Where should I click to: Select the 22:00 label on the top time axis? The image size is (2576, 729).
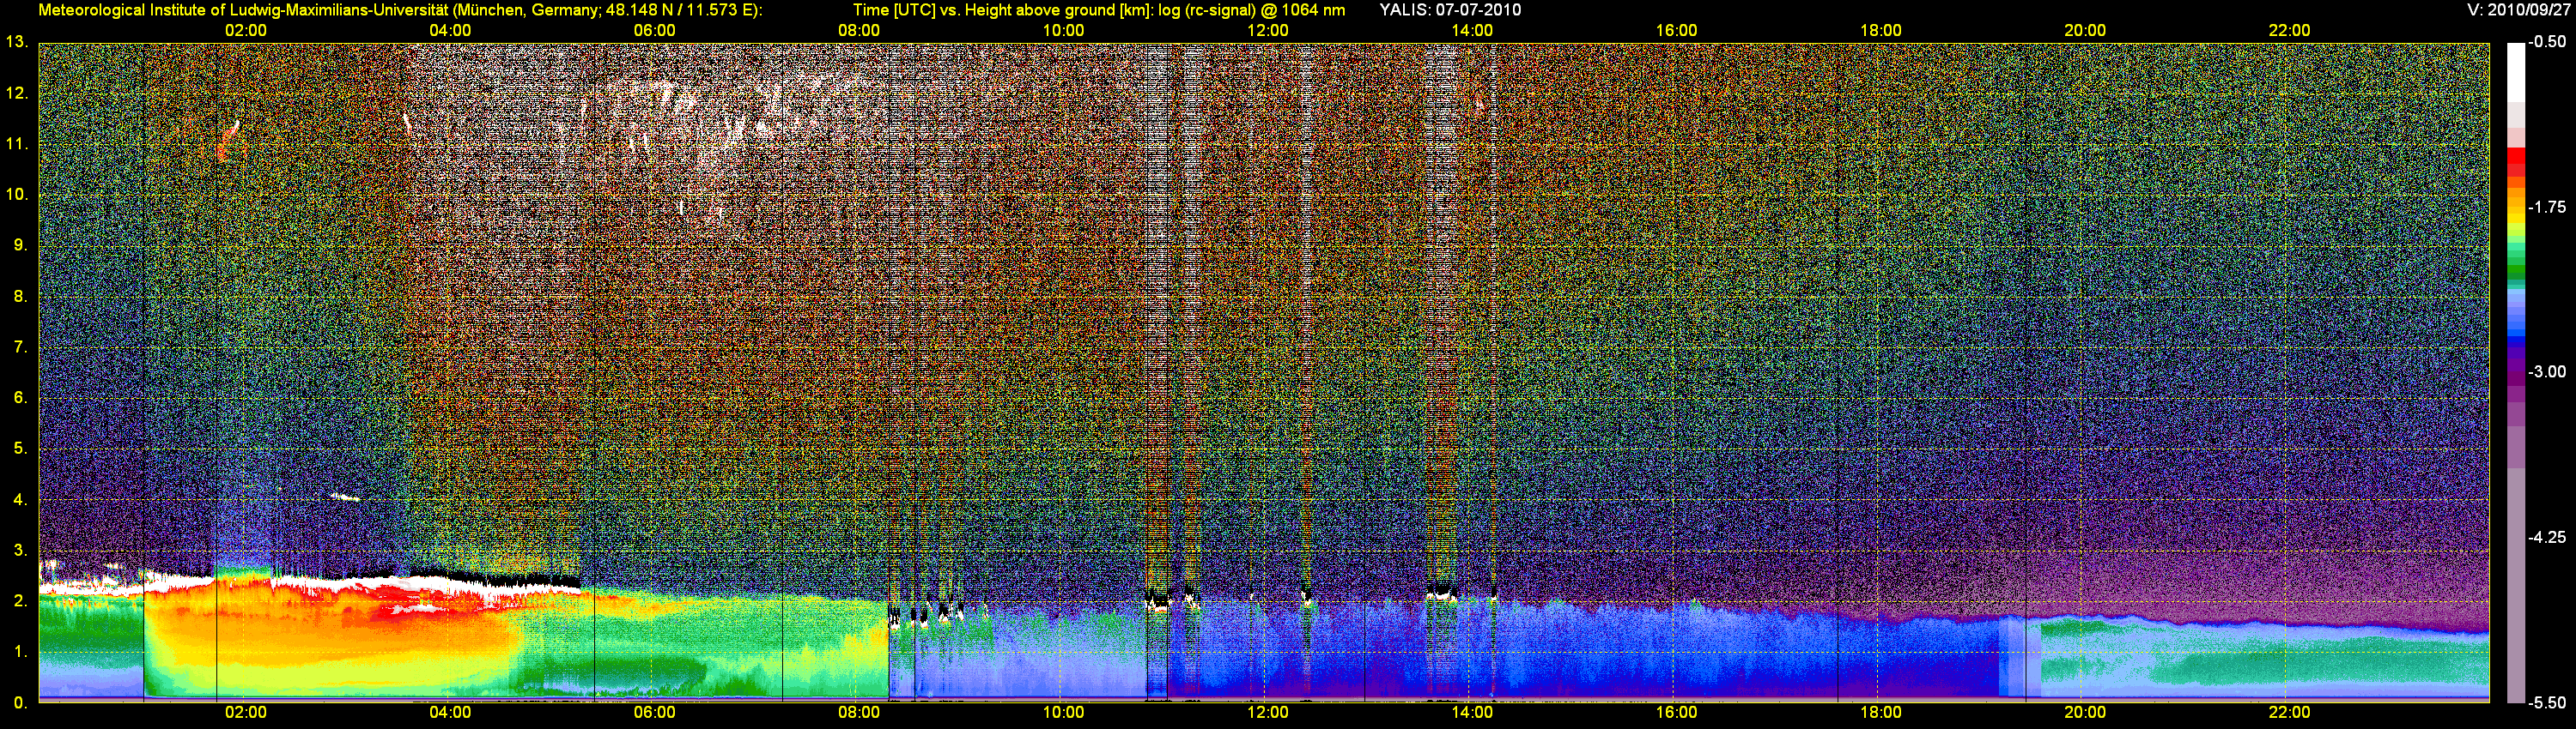pos(2289,31)
